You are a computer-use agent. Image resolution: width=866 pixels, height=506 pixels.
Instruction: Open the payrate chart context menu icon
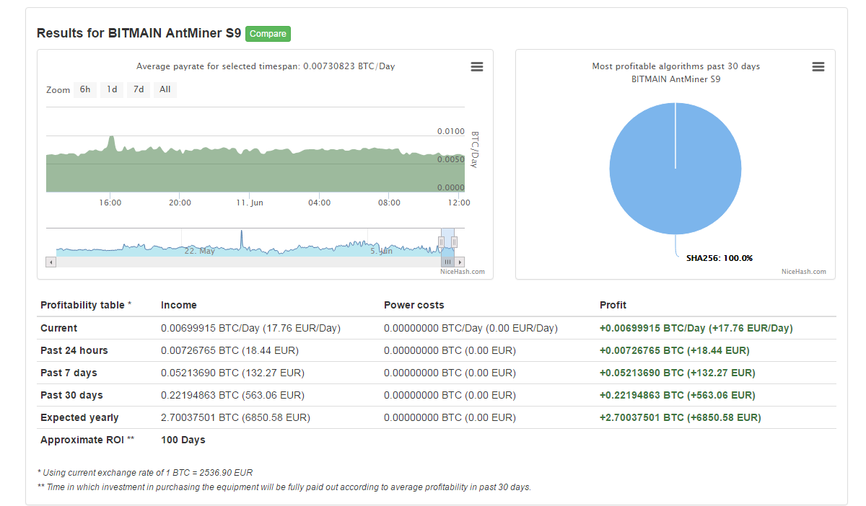476,66
